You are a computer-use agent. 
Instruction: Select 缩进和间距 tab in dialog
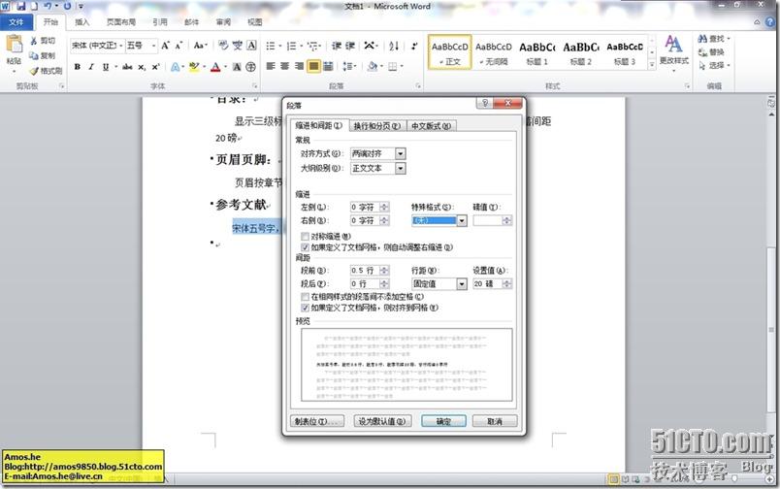coord(319,126)
